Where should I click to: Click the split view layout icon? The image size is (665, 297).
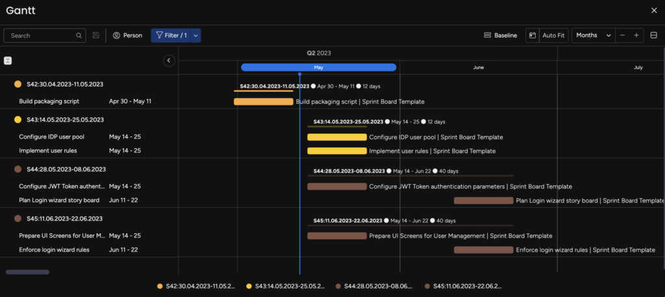654,35
